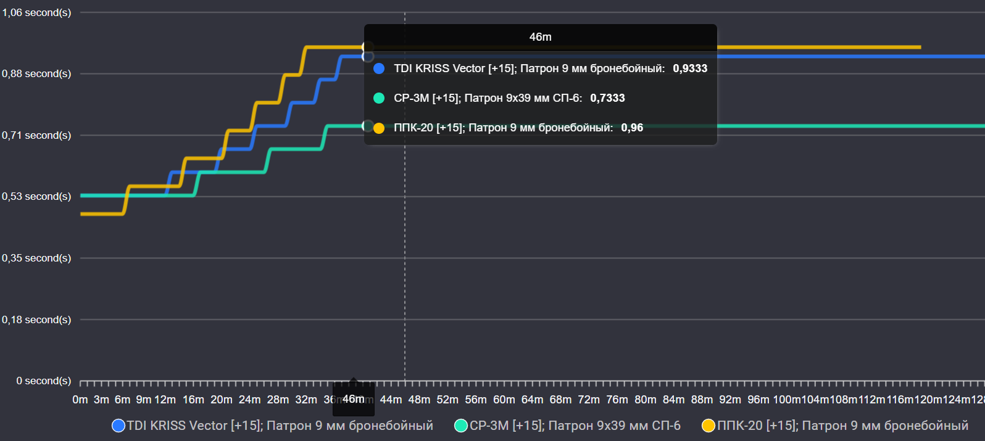Click the 96m label on the x-axis
The image size is (985, 441).
pos(758,400)
